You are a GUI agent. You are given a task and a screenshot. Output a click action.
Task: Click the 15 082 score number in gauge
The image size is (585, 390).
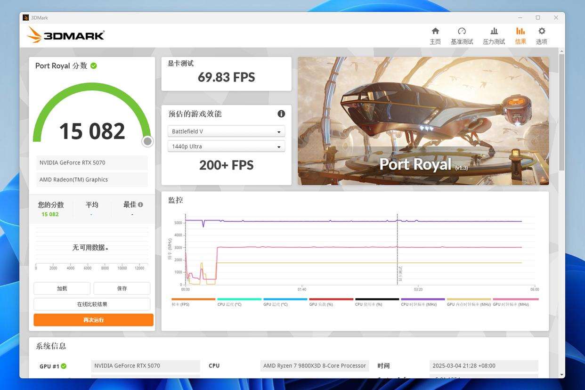[92, 131]
